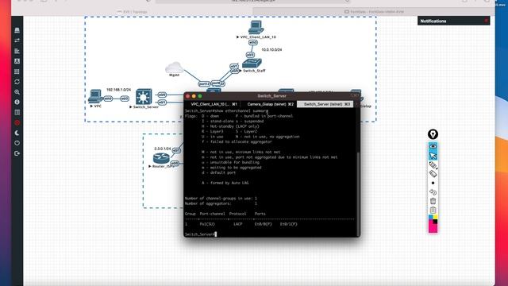
Task: Toggle Night mode moon icon
Action: (17, 133)
